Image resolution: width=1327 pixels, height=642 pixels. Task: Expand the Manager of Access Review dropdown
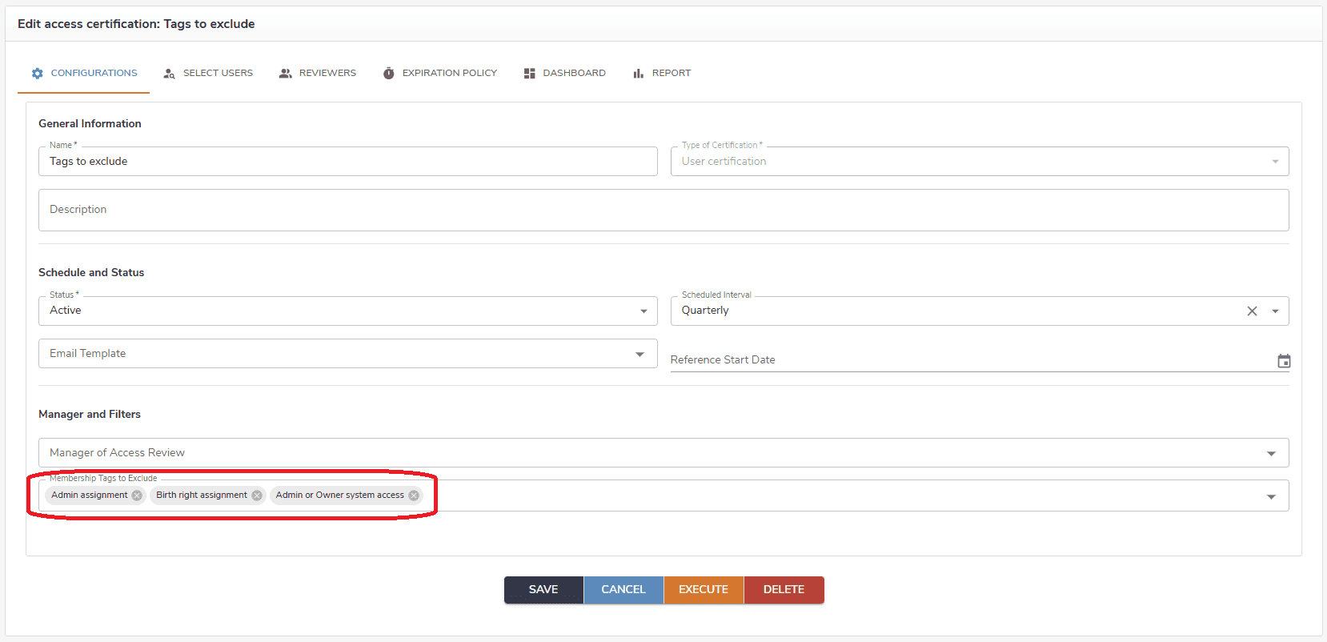click(x=1271, y=454)
